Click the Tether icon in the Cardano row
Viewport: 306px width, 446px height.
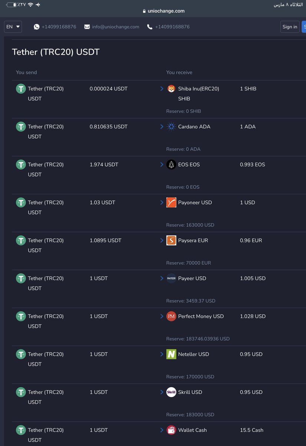21,127
